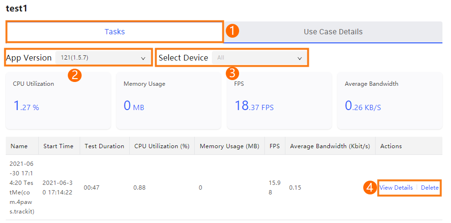451x223 pixels.
Task: Click the Average Bandwidth (Kbit/s) column header
Action: (330, 146)
